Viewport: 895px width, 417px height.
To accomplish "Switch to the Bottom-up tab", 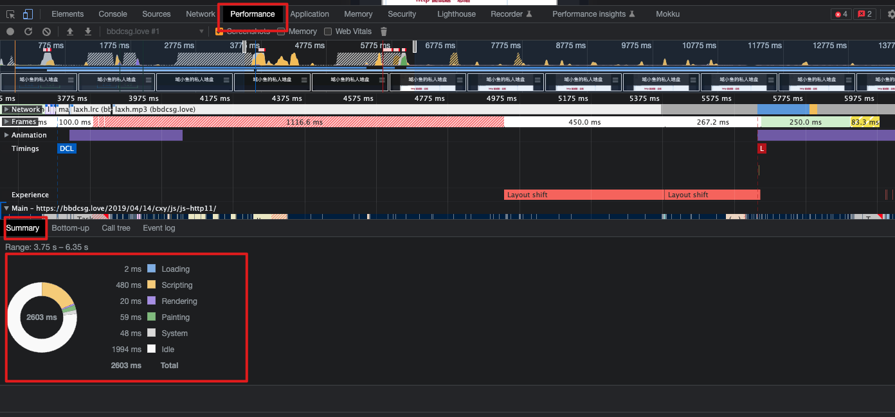I will pos(71,228).
